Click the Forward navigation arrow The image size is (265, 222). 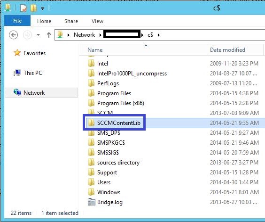(x=27, y=35)
